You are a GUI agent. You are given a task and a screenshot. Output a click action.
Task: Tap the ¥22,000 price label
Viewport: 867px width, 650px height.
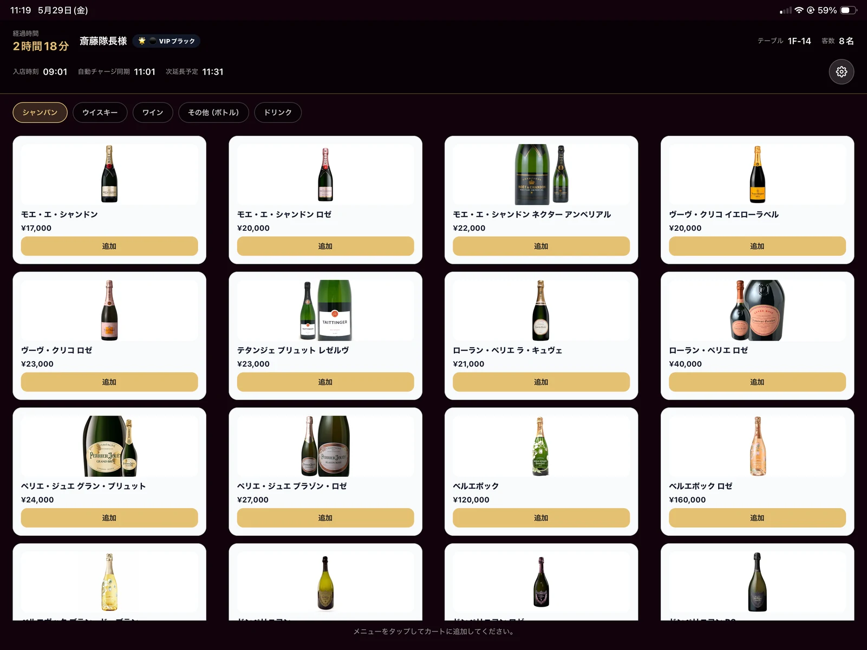click(x=469, y=228)
